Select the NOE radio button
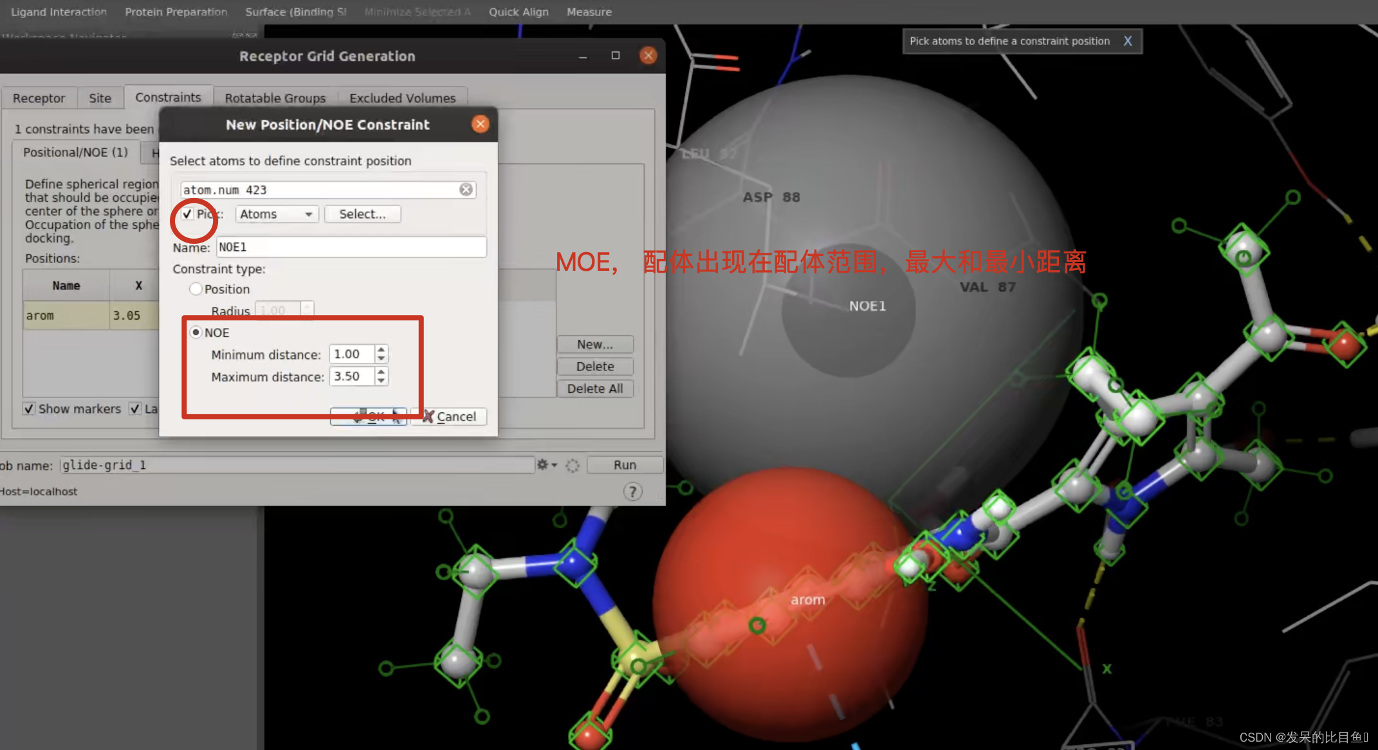This screenshot has height=750, width=1378. click(196, 333)
